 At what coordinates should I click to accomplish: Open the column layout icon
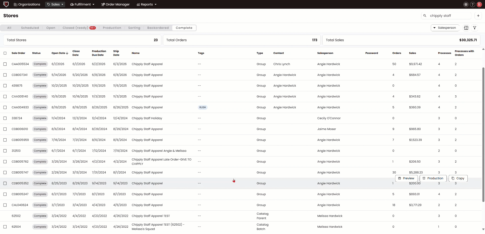[x=466, y=28]
